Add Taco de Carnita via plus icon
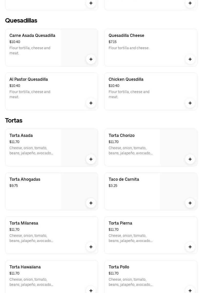206x293 pixels. tap(190, 203)
